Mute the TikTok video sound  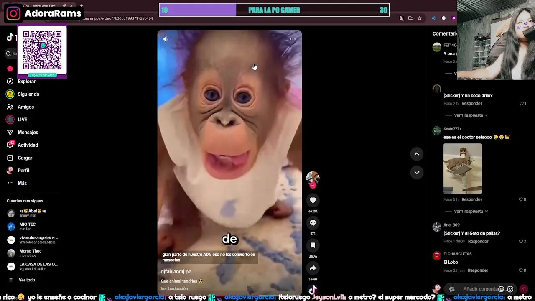click(166, 39)
